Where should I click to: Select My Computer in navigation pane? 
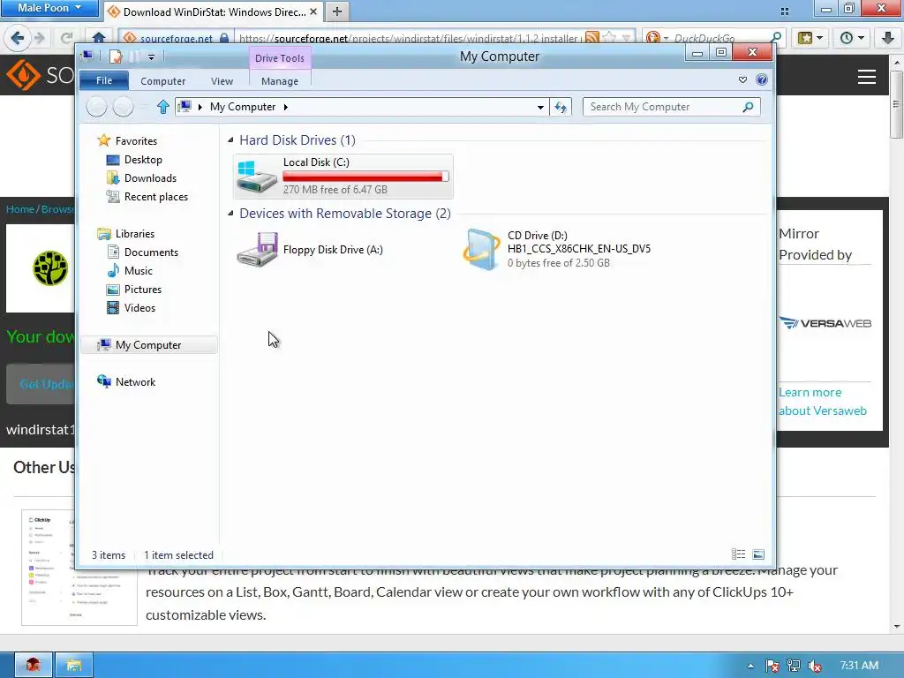[x=148, y=345]
